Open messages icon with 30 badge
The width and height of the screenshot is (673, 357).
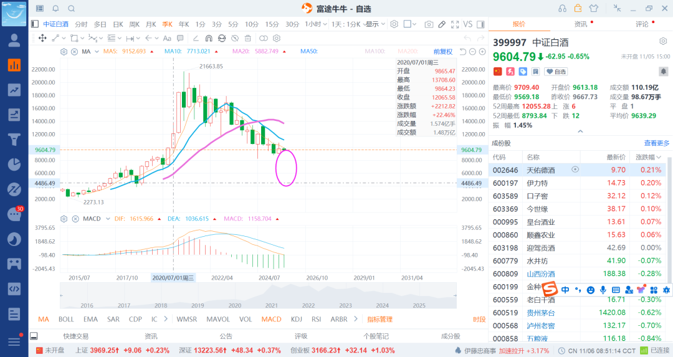tap(14, 214)
